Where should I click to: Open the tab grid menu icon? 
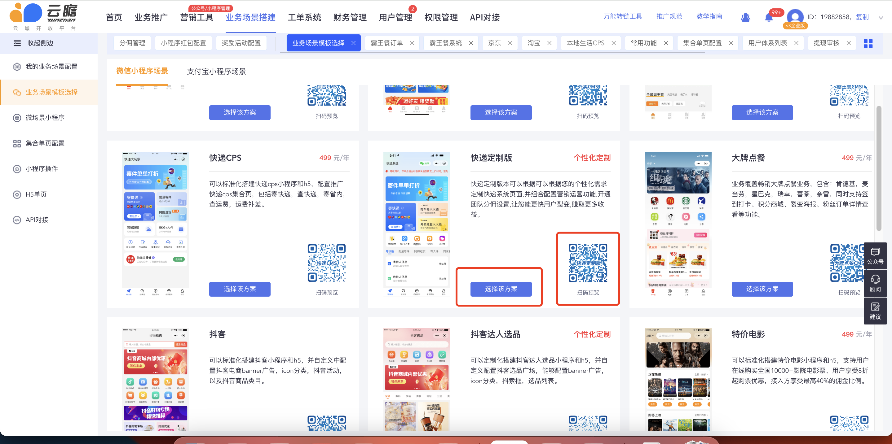pyautogui.click(x=868, y=44)
